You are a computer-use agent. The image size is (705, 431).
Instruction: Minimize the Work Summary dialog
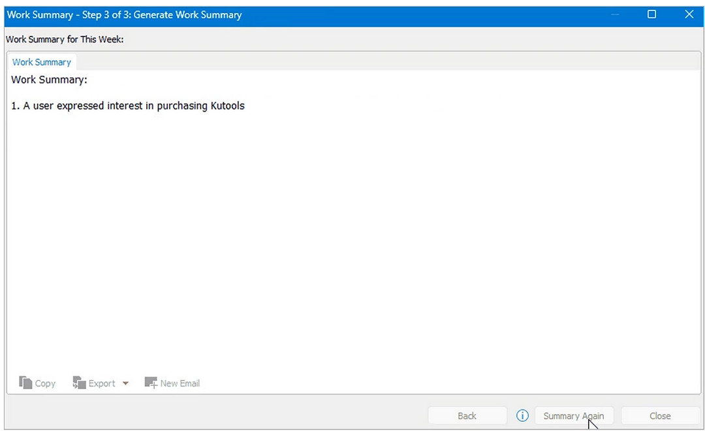click(615, 14)
